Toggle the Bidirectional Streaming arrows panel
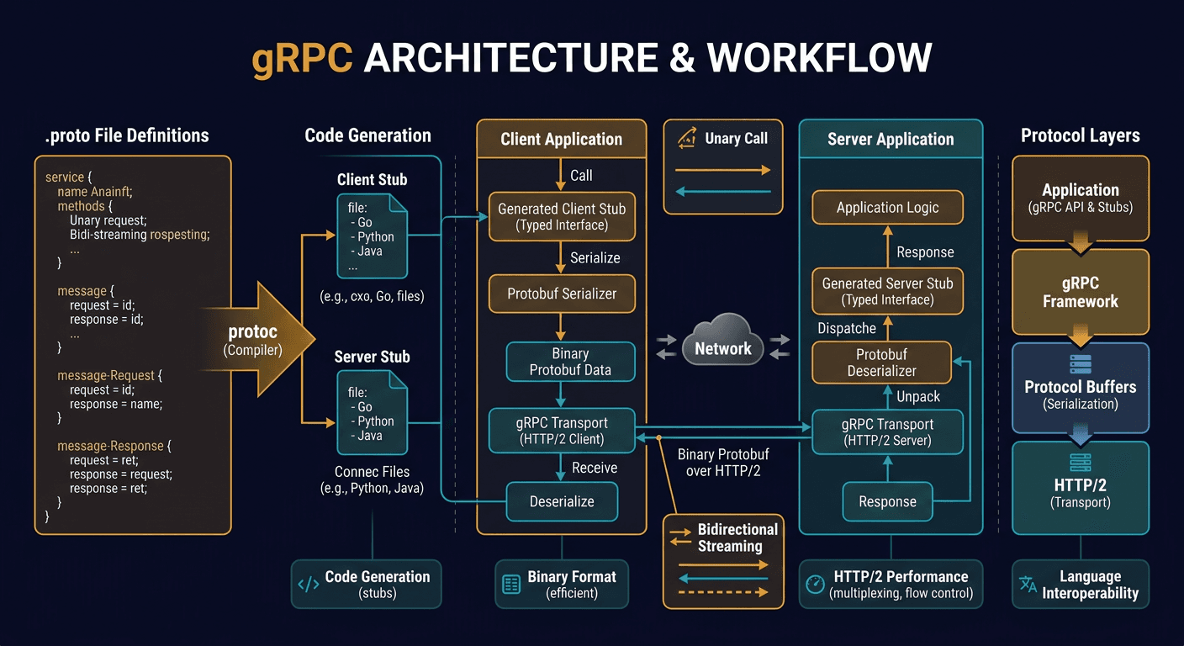Viewport: 1184px width, 646px height. 723,561
